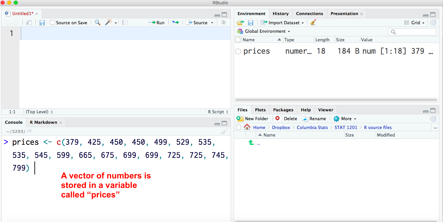Viewport: 443px width, 222px height.
Task: Open the (Top Level) scope selector
Action: click(x=39, y=112)
